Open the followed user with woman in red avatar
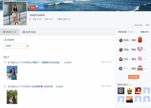This screenshot has height=108, width=151. [138, 91]
